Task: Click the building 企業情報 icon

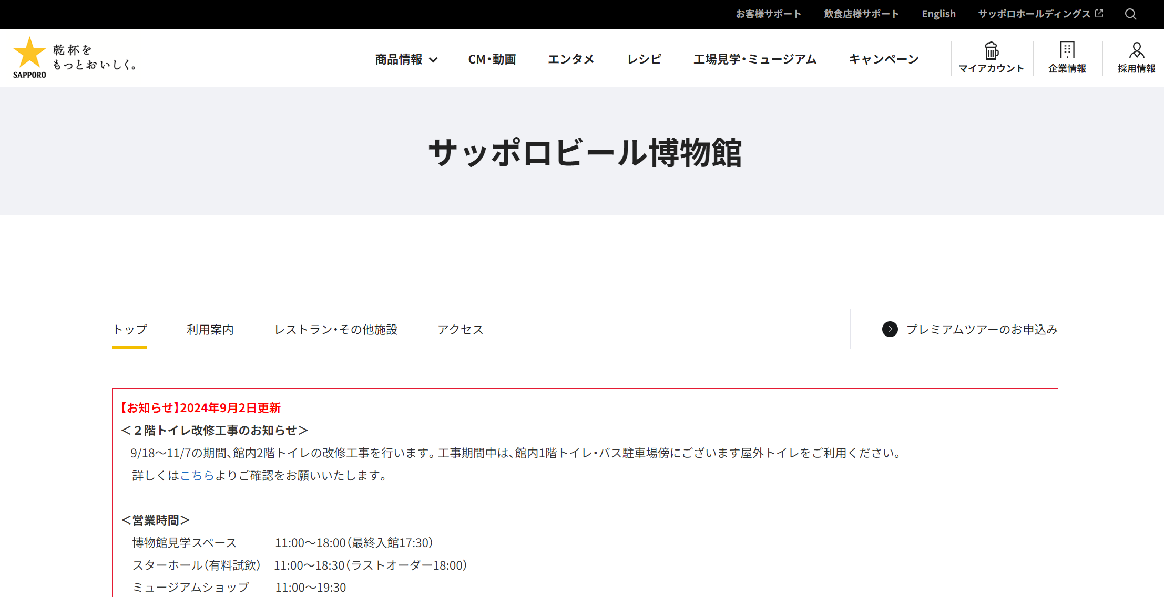Action: (1067, 50)
